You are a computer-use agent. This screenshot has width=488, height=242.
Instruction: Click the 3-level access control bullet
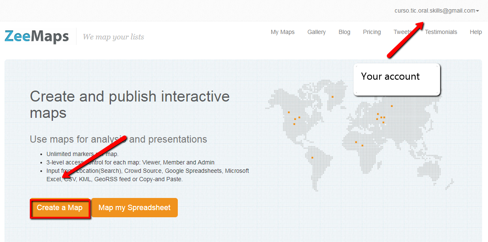(x=130, y=162)
